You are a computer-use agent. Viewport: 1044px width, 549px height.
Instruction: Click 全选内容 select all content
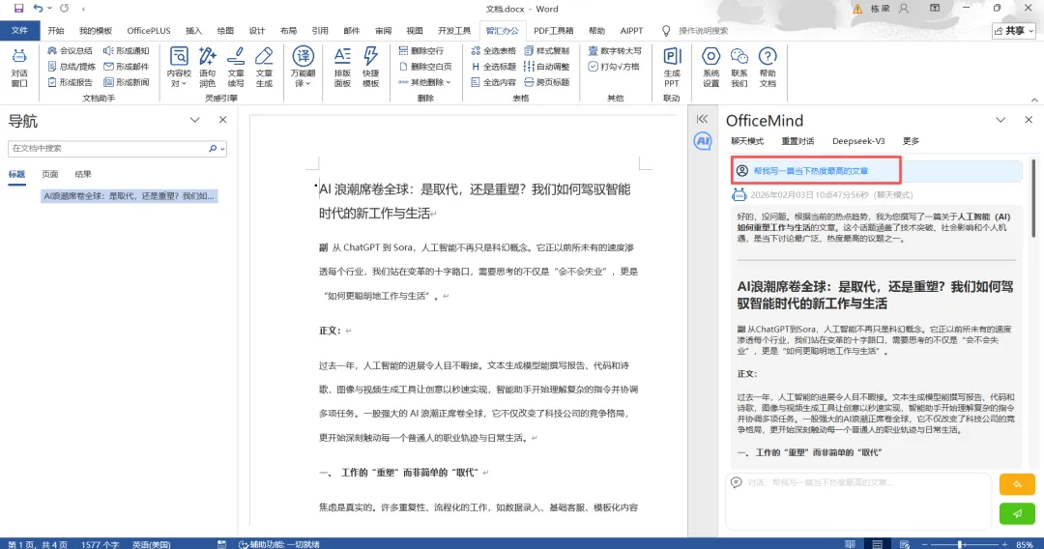[493, 82]
